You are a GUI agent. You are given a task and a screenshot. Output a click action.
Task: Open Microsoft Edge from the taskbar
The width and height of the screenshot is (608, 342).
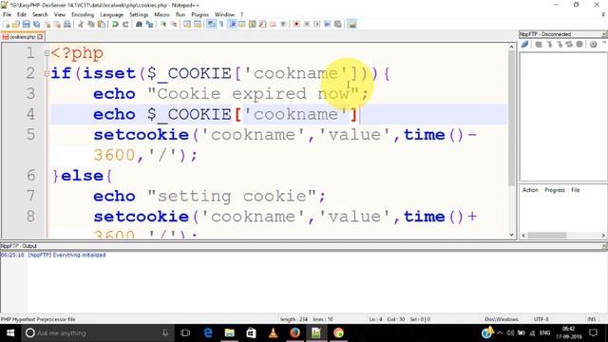pos(208,332)
